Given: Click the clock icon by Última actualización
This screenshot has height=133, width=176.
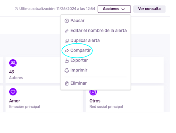Looking at the screenshot, I should click(16, 9).
